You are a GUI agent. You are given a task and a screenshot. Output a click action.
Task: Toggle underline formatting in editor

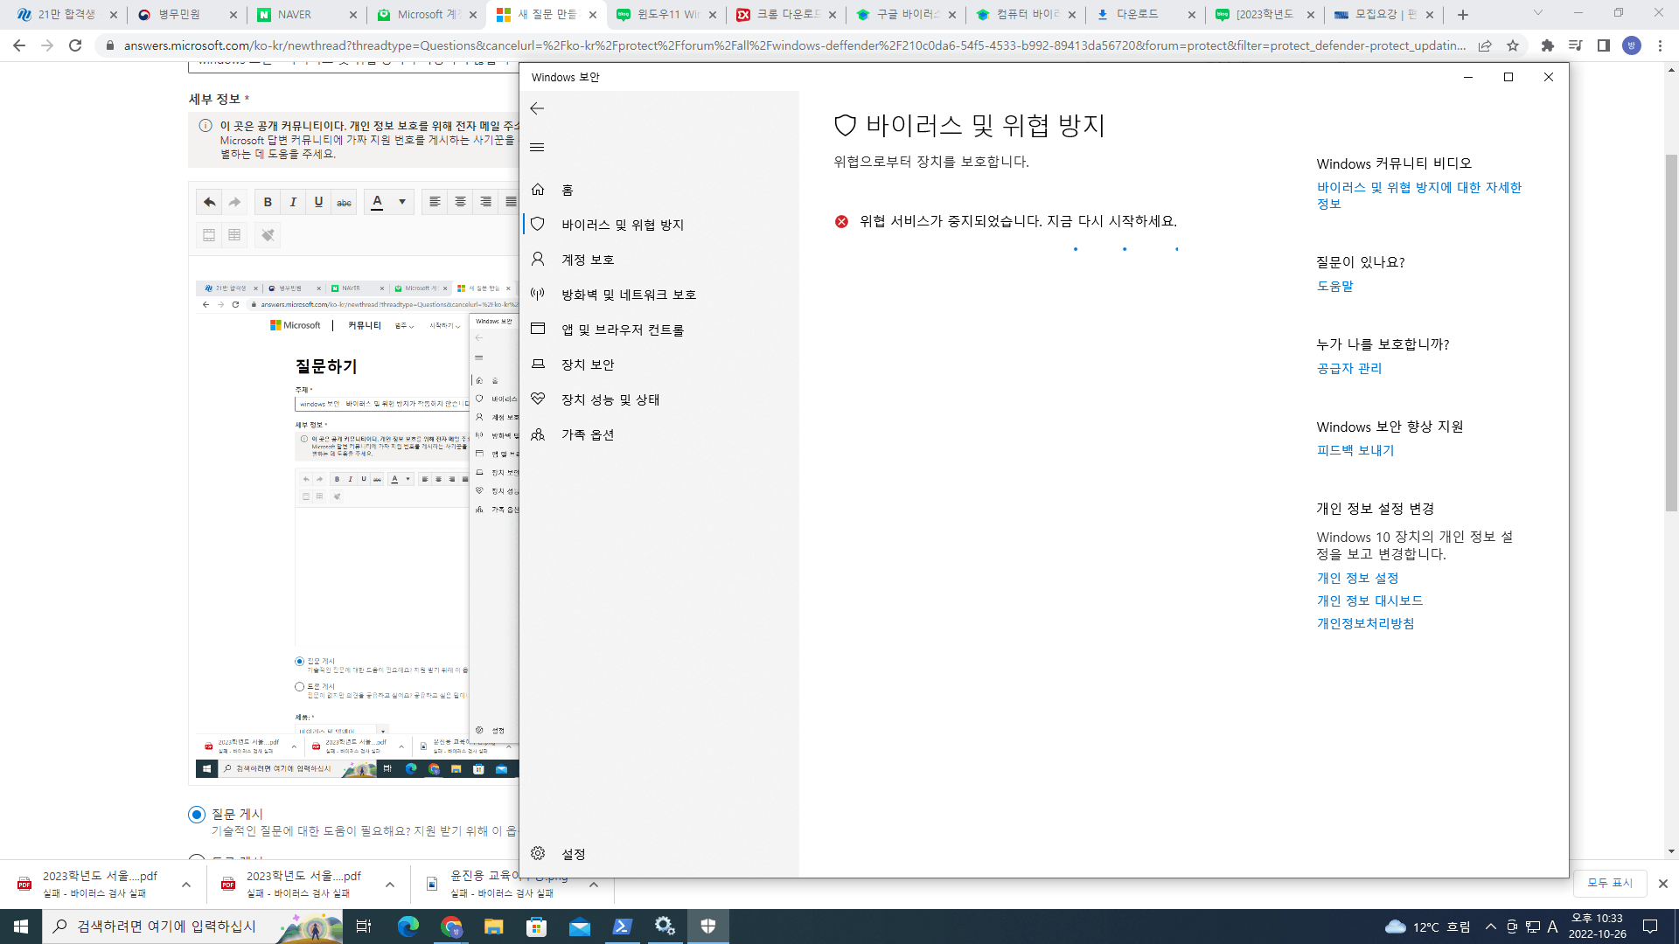click(318, 202)
